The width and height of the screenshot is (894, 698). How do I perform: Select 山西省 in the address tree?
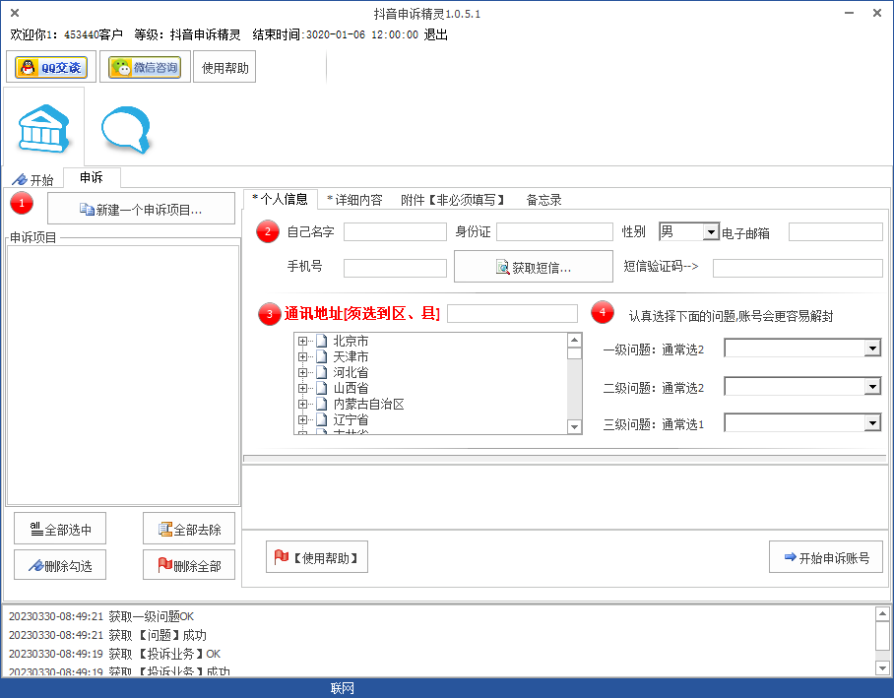click(351, 388)
